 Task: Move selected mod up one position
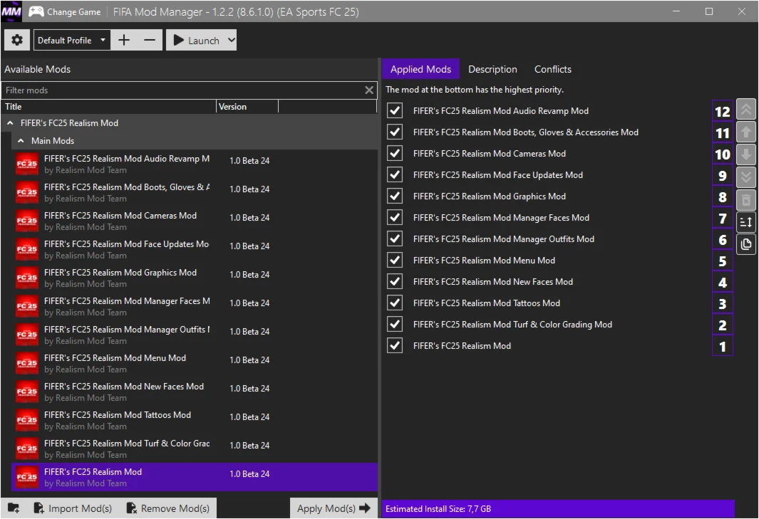[x=746, y=132]
